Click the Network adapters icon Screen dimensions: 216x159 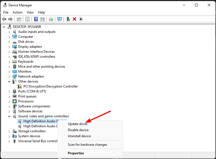pyautogui.click(x=15, y=76)
